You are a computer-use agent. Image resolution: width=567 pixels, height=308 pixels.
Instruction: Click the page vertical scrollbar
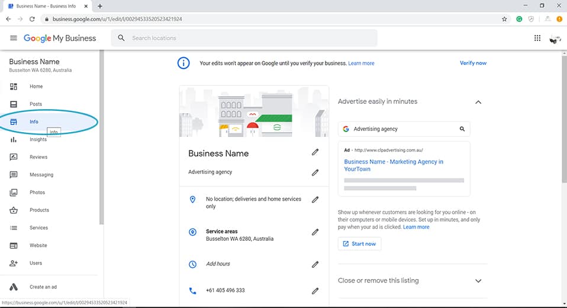click(x=564, y=119)
